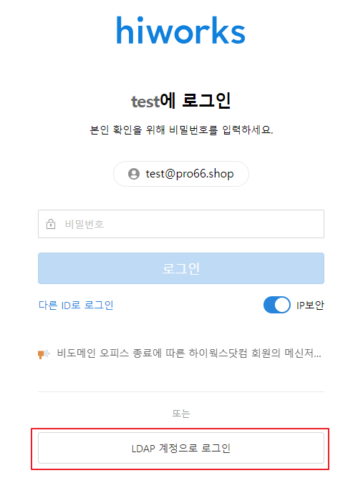Image resolution: width=363 pixels, height=488 pixels.
Task: Click the truncated ellipsis ending the notice
Action: coord(318,356)
